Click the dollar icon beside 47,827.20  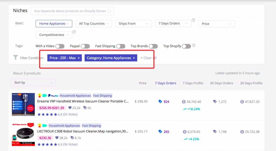click(242, 102)
